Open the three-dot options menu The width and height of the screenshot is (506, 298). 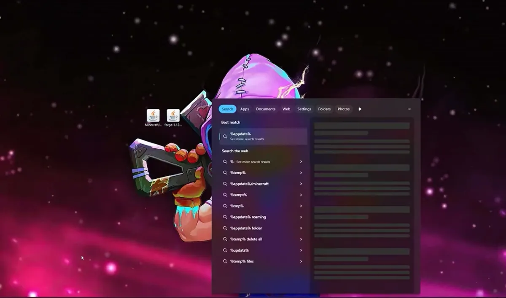tap(409, 109)
